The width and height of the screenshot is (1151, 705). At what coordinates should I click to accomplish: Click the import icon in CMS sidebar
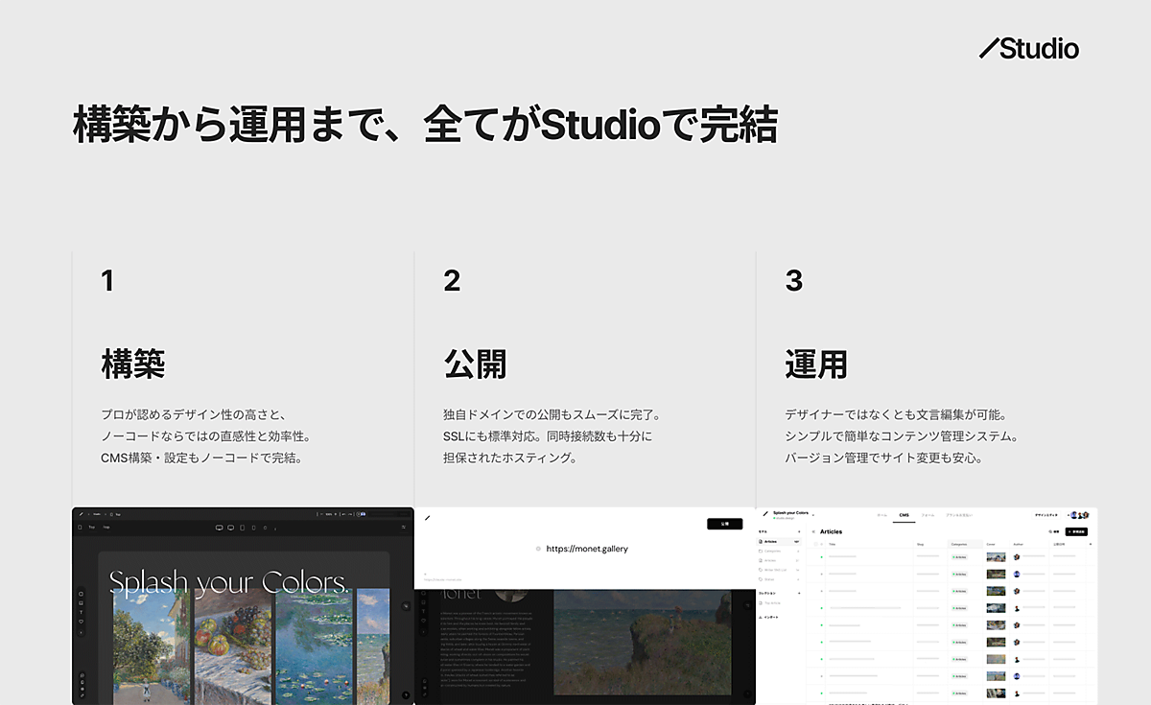pos(762,617)
